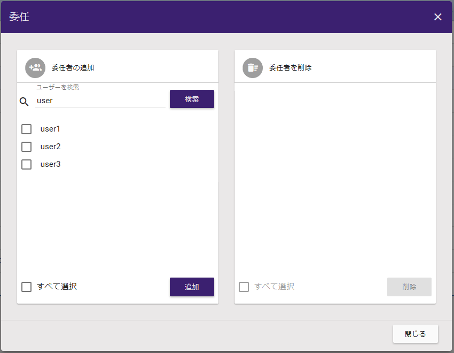Click the 削除 button
Image resolution: width=454 pixels, height=353 pixels.
pyautogui.click(x=409, y=287)
